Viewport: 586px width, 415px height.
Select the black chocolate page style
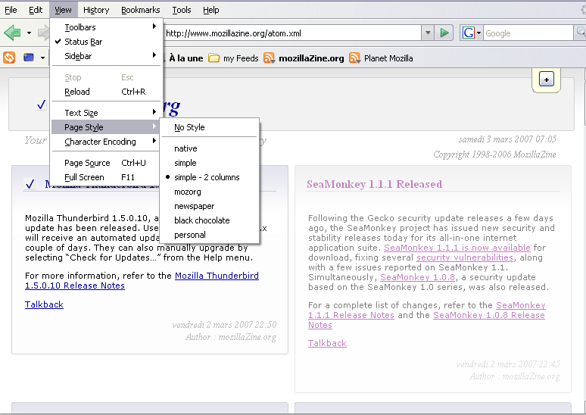(x=209, y=220)
